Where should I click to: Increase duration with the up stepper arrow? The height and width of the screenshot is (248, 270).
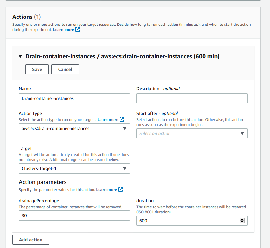(242, 219)
